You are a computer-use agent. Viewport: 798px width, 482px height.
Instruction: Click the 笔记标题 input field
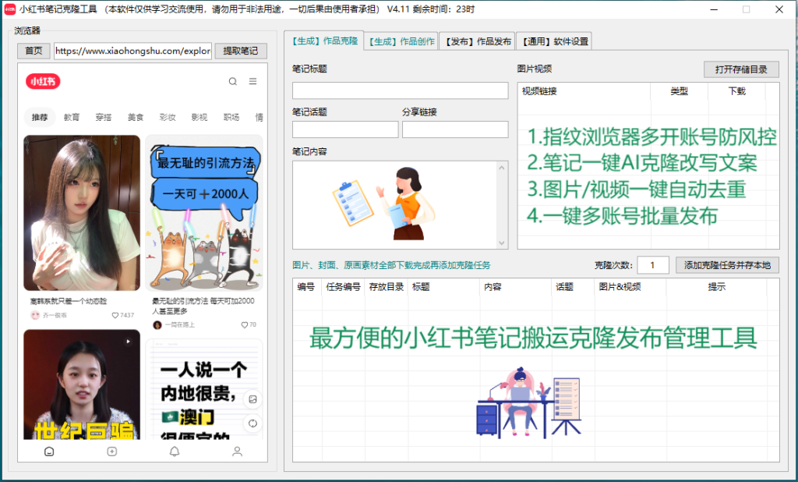pos(400,90)
